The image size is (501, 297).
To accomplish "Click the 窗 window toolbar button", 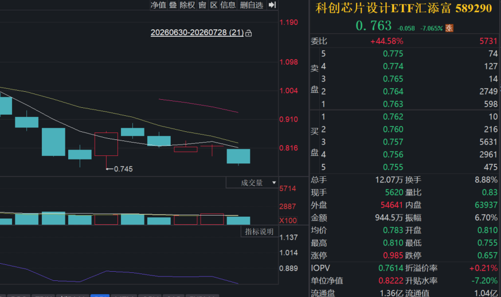I will pyautogui.click(x=202, y=5).
